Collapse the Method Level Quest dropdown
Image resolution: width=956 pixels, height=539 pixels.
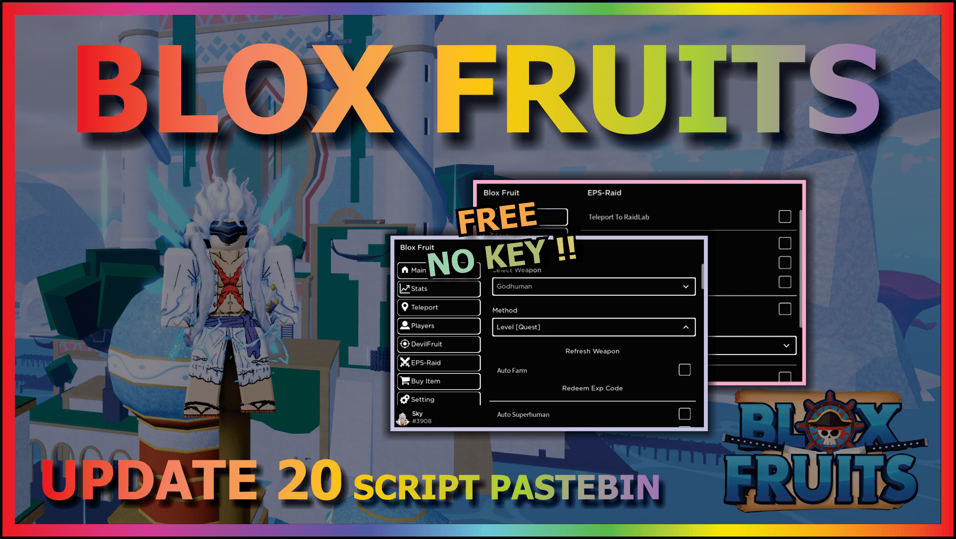pos(684,327)
